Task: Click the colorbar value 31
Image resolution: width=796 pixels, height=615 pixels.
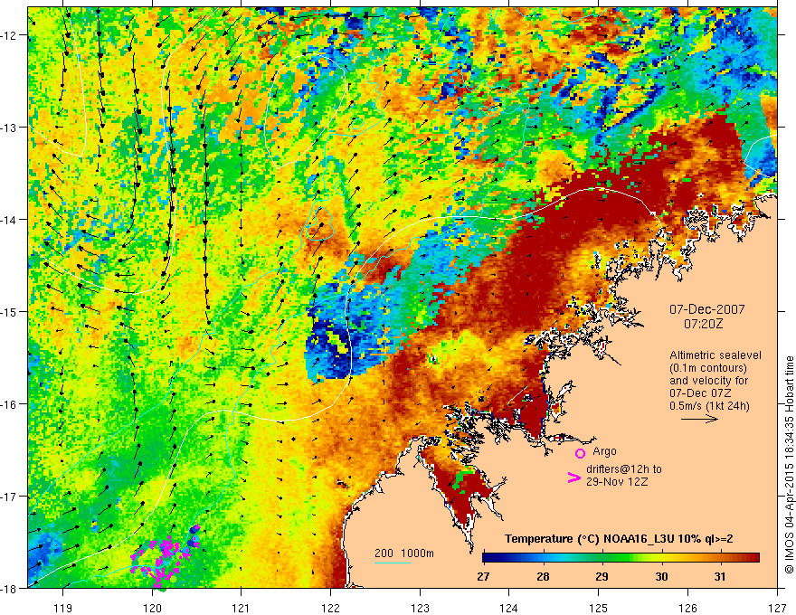Action: click(x=720, y=577)
